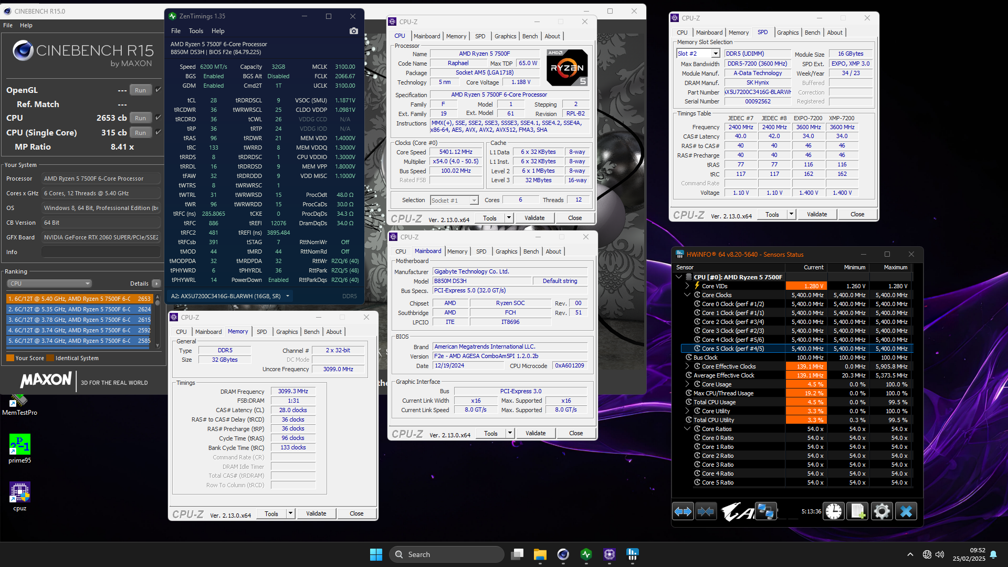Click Tools button in CPU-Z Mainboard window
Viewport: 1008px width, 567px height.
(x=491, y=433)
